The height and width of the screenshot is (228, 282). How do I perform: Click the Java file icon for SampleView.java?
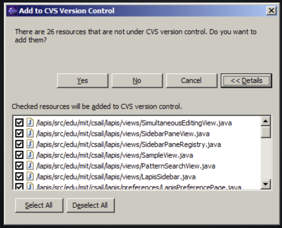point(30,155)
